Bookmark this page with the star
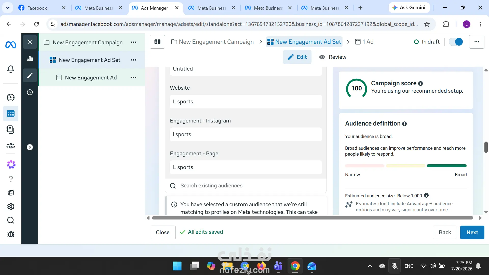Screen dimensions: 489x275 click(427, 24)
